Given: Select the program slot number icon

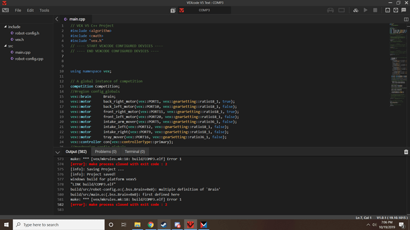Looking at the screenshot, I should pyautogui.click(x=173, y=11).
